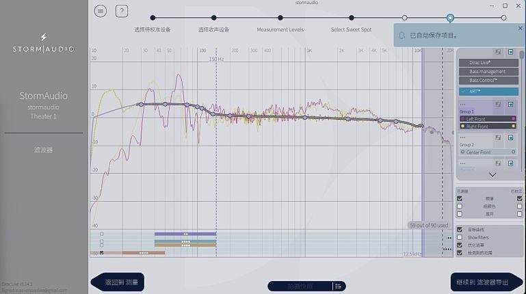Toggle the curtains checkbox below Show filters
Screen dimensions: 526x294
click(x=460, y=245)
